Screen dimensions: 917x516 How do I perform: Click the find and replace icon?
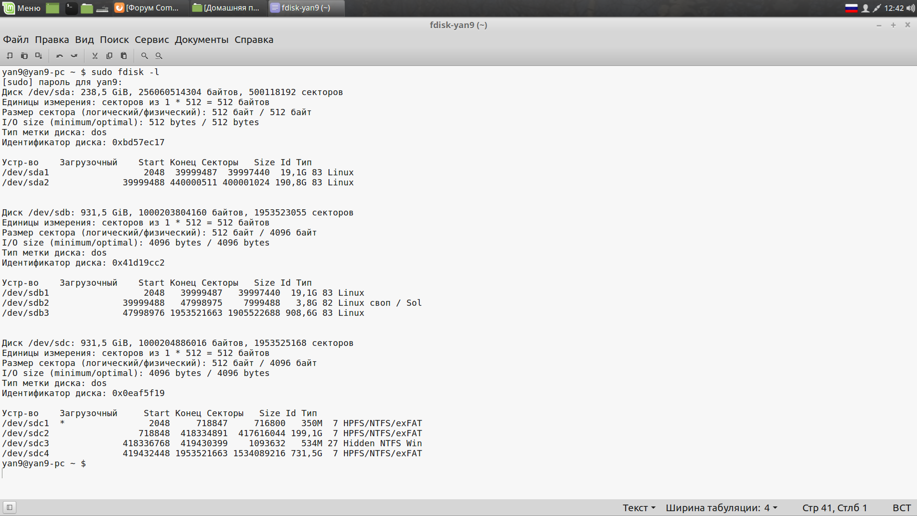coord(159,56)
